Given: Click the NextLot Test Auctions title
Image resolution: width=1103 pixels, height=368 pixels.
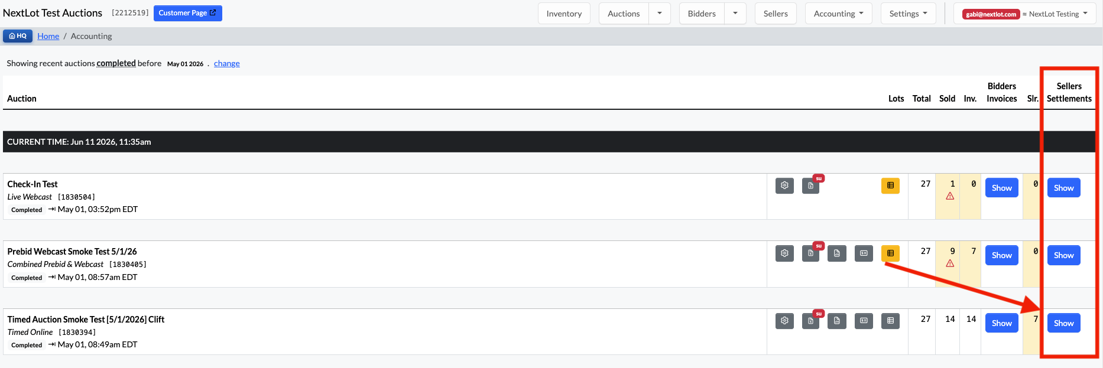Looking at the screenshot, I should pyautogui.click(x=53, y=13).
